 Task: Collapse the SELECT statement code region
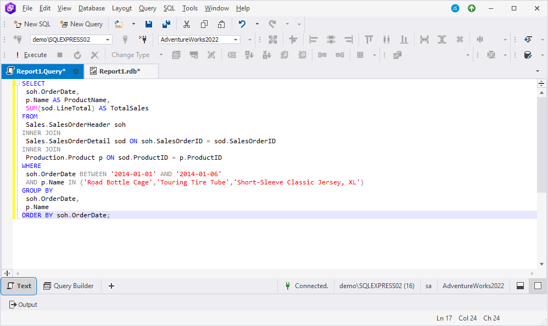(17, 83)
